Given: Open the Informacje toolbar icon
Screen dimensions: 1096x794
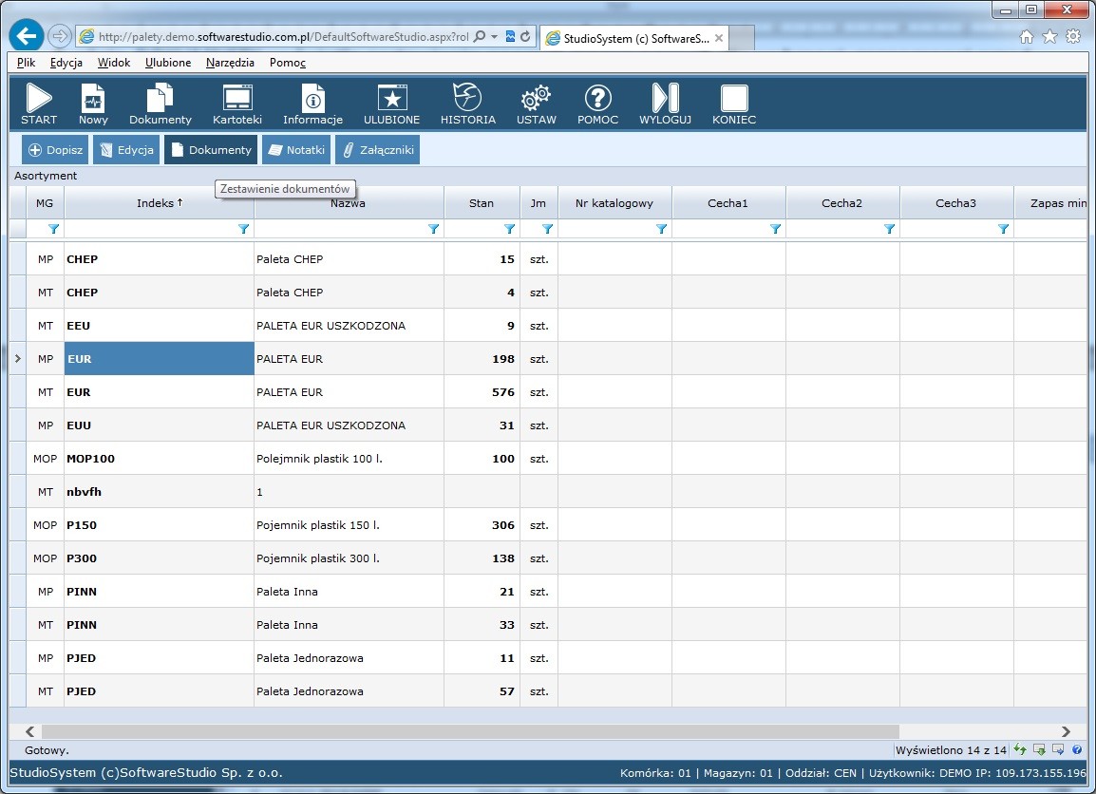Looking at the screenshot, I should pos(312,104).
